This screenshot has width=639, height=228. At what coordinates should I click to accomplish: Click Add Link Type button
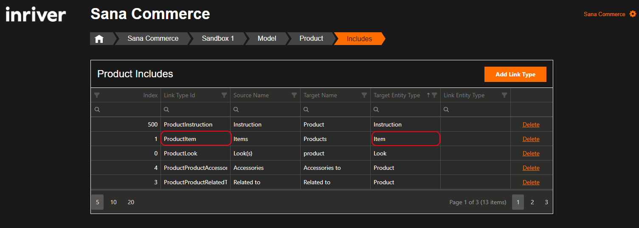515,74
